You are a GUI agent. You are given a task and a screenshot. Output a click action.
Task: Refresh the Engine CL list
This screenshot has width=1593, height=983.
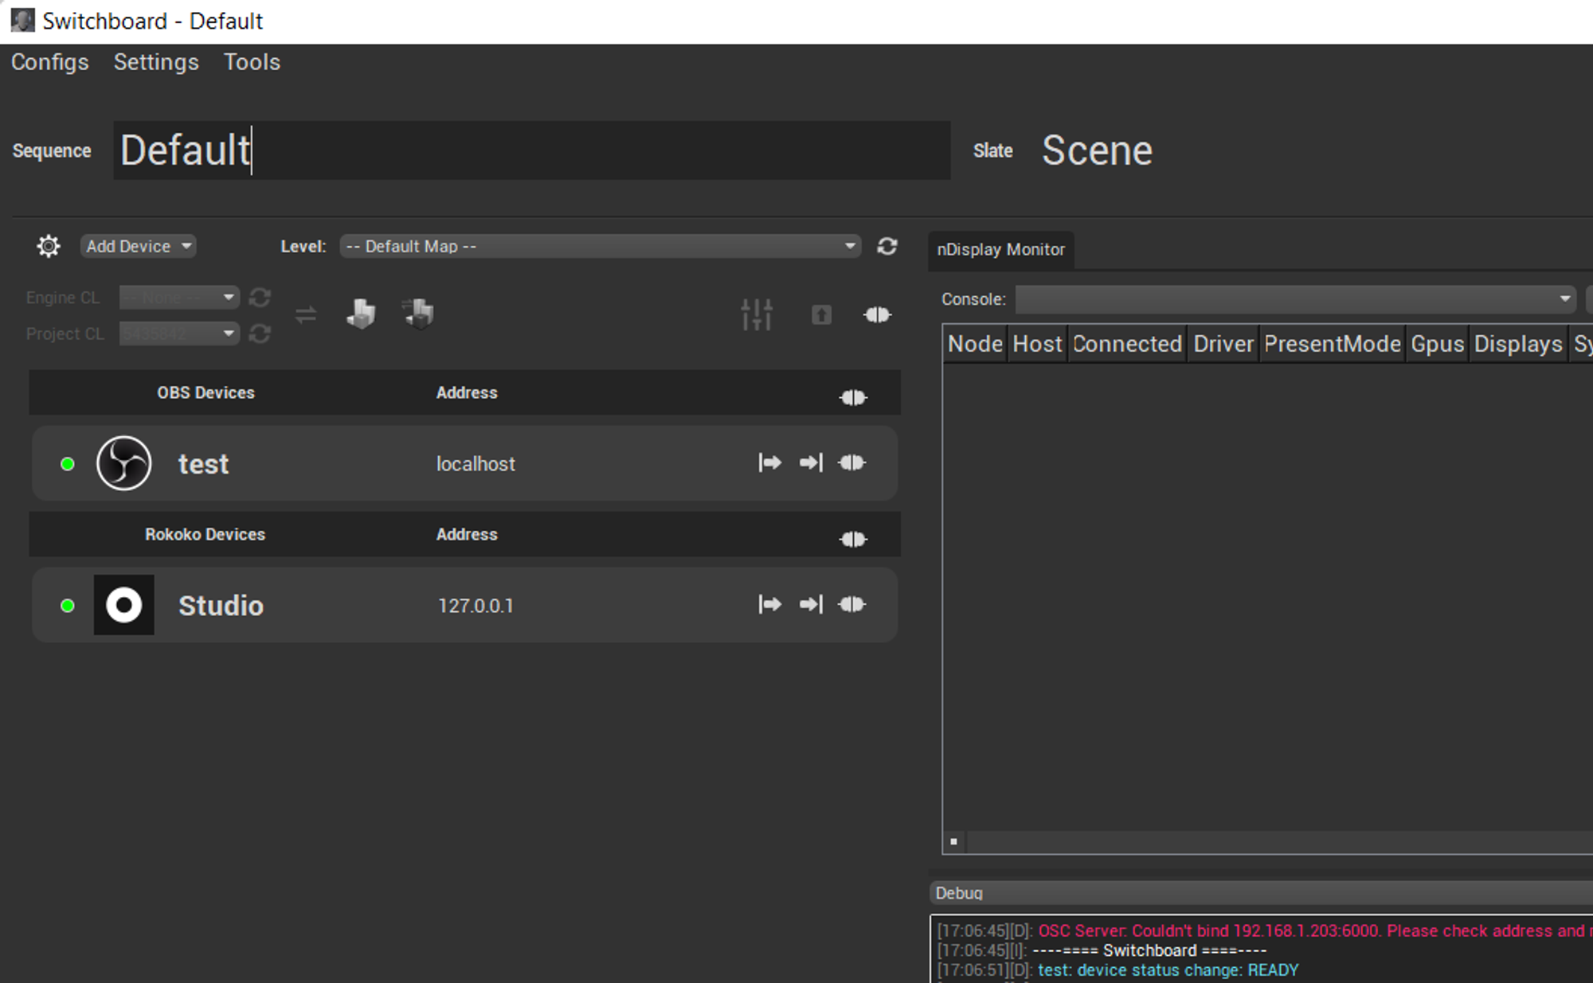tap(260, 298)
